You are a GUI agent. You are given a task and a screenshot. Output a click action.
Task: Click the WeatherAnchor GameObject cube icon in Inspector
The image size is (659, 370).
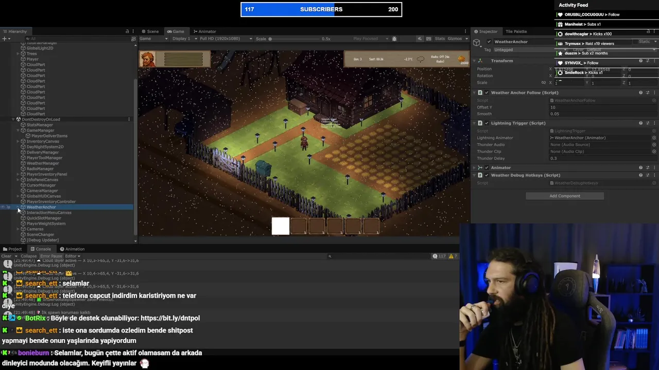[477, 42]
